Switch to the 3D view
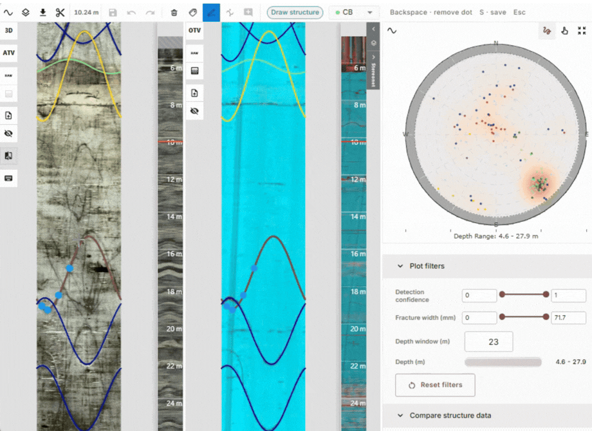Viewport: 592px width, 431px height. pyautogui.click(x=8, y=31)
